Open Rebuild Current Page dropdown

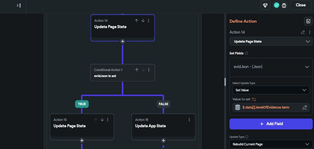(271, 144)
